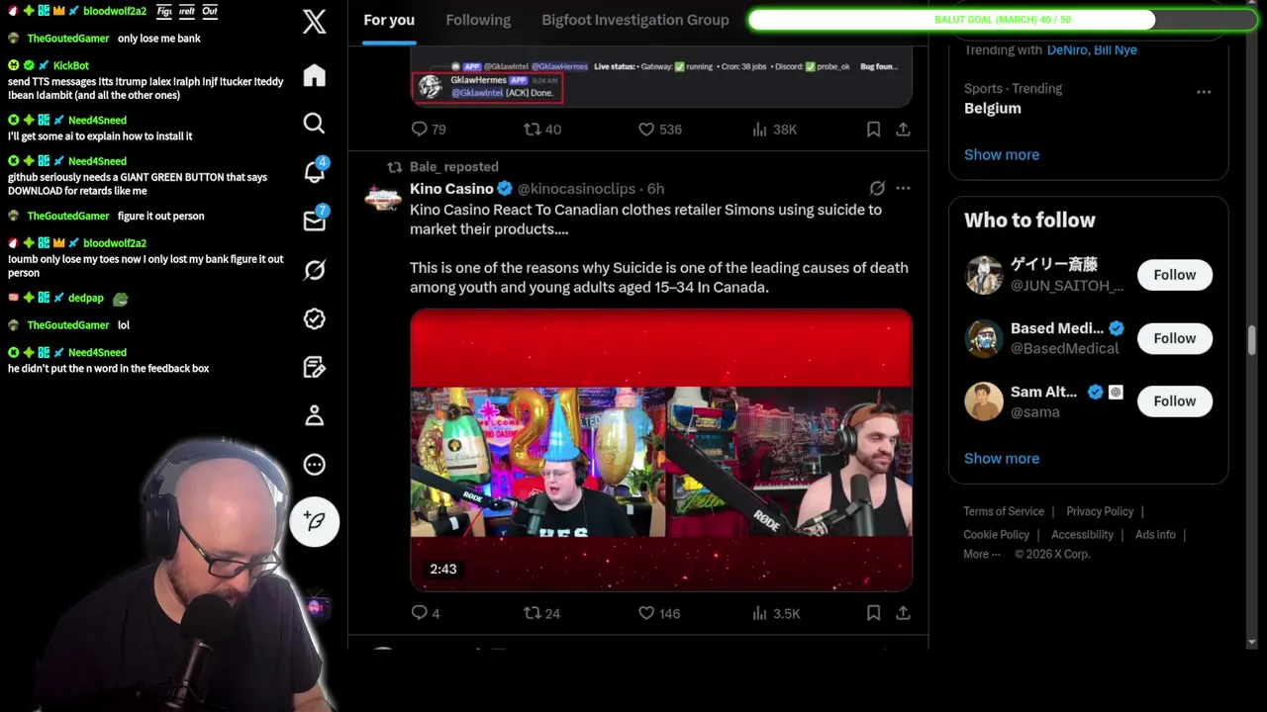
Task: Open More circle icon in sidebar
Action: (x=314, y=464)
